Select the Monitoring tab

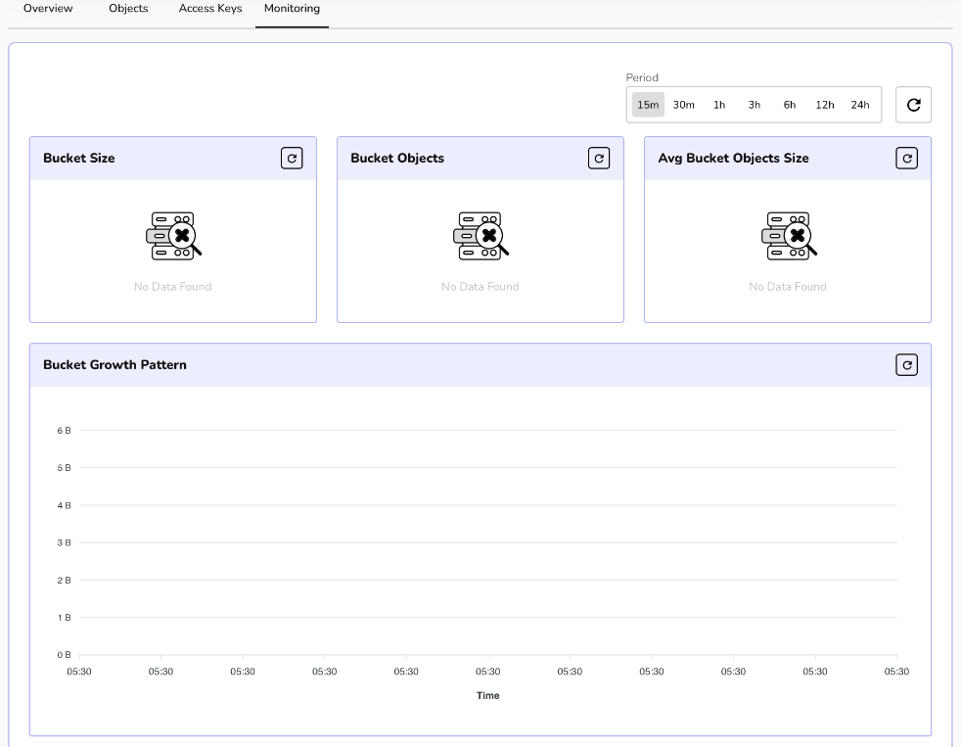click(292, 9)
